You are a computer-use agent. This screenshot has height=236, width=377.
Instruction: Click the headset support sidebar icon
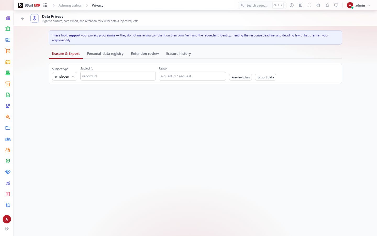tap(8, 150)
